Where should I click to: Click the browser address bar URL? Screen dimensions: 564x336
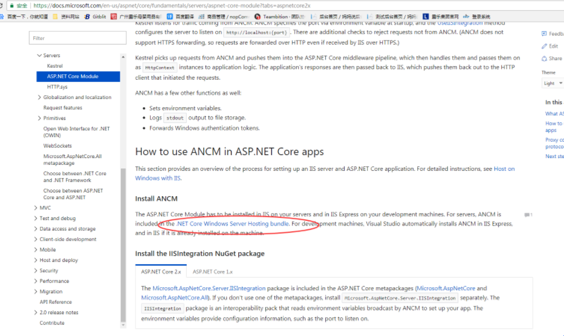point(172,6)
